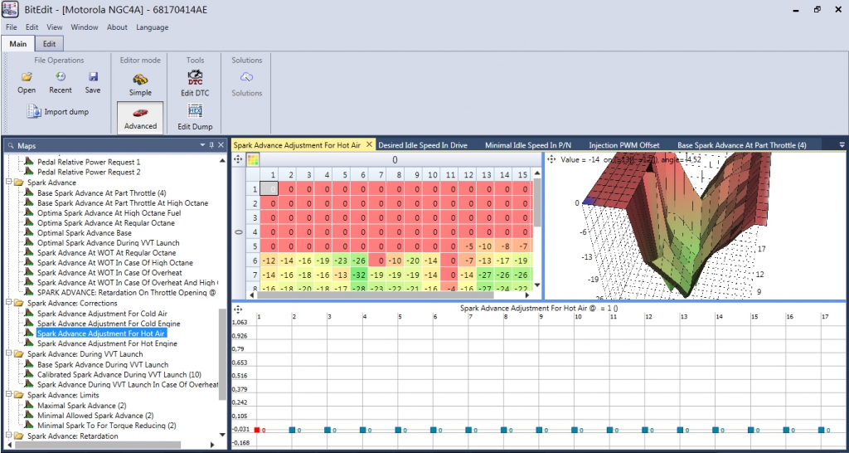Collapse Spark Advance: Retardation folder

[8, 436]
